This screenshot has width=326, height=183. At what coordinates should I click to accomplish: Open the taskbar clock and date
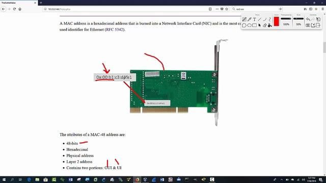coord(311,179)
